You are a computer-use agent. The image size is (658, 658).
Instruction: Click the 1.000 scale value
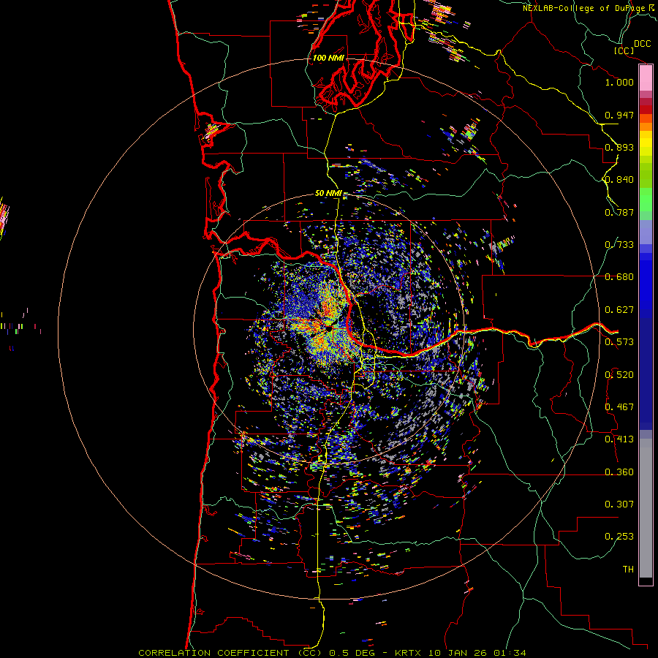[x=619, y=82]
